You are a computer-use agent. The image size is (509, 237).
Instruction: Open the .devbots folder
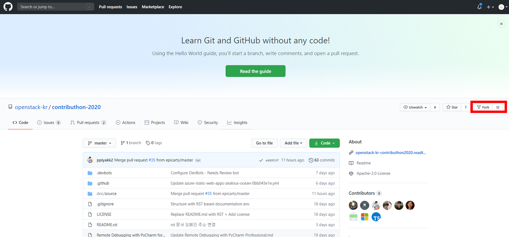coord(104,173)
